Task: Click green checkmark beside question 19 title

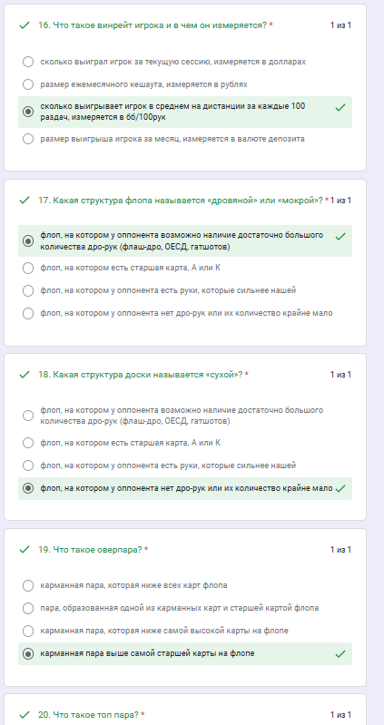Action: [25, 550]
